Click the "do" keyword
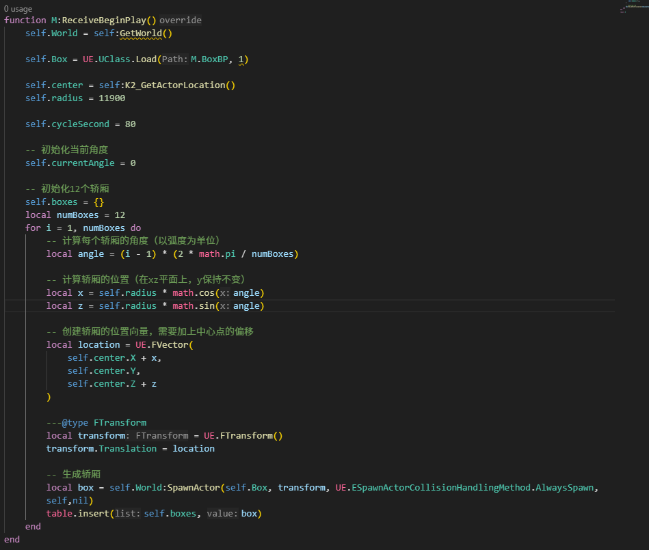649x550 pixels. tap(136, 228)
